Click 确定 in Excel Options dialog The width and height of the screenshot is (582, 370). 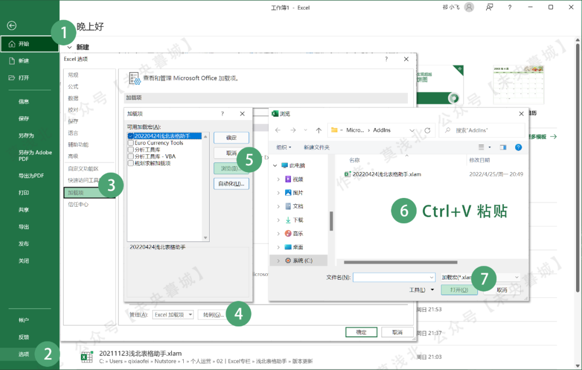coord(361,332)
